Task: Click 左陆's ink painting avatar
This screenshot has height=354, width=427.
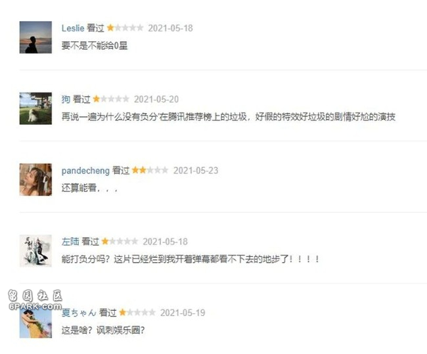Action: point(35,251)
